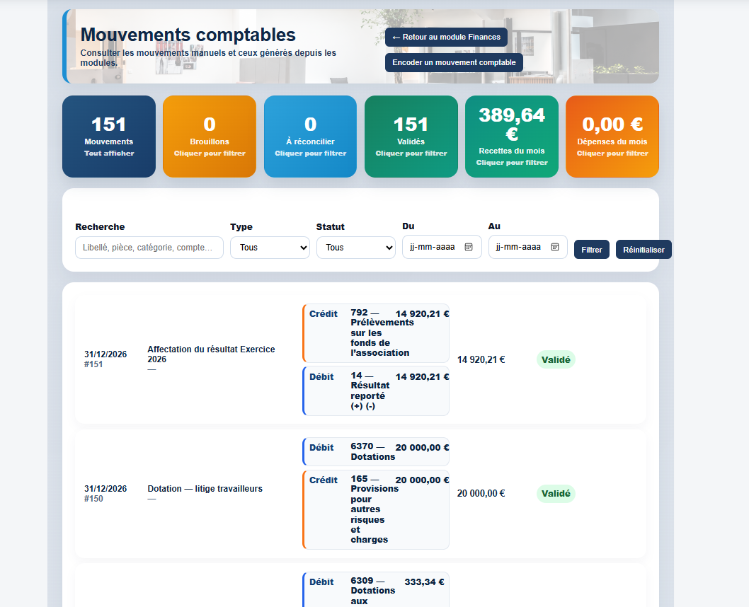
Task: Click Dotation — litige travailleurs label
Action: (x=205, y=489)
